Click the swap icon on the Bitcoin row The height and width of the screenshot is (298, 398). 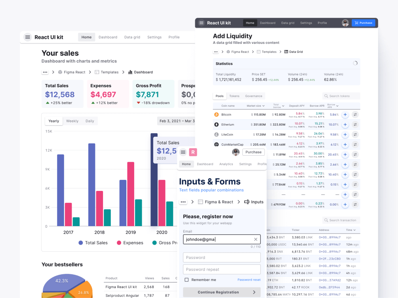pos(356,115)
